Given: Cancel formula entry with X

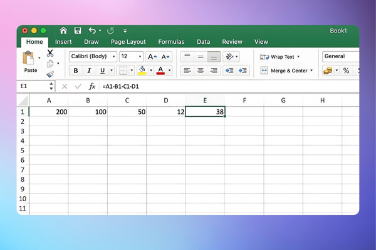Looking at the screenshot, I should pyautogui.click(x=65, y=86).
